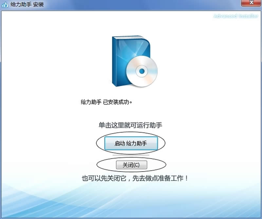Launch 给力助手 with the 启动 button
Image resolution: width=262 pixels, height=219 pixels.
coord(131,143)
